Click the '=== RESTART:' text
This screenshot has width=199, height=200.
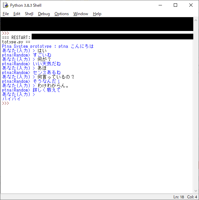(16, 37)
